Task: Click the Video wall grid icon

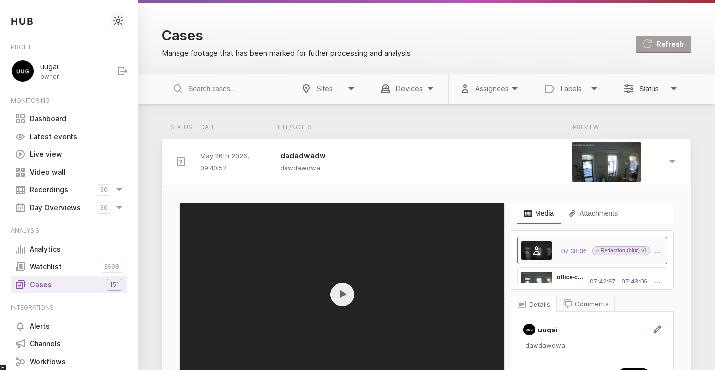Action: (x=20, y=172)
